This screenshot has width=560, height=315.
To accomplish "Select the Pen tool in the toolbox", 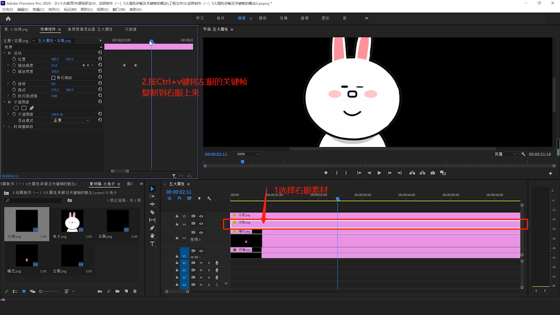I will (x=152, y=228).
